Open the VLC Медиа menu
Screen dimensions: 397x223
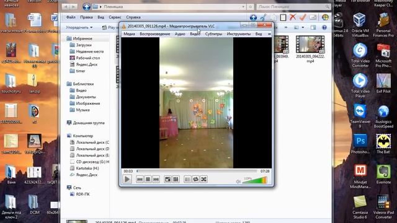point(129,34)
